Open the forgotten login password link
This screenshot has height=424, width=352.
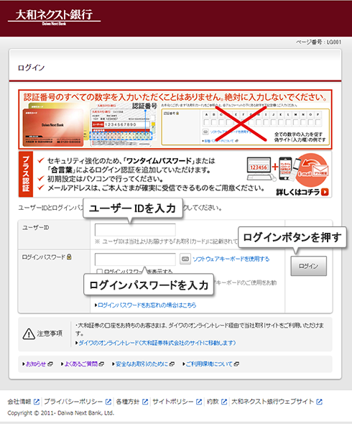click(147, 305)
